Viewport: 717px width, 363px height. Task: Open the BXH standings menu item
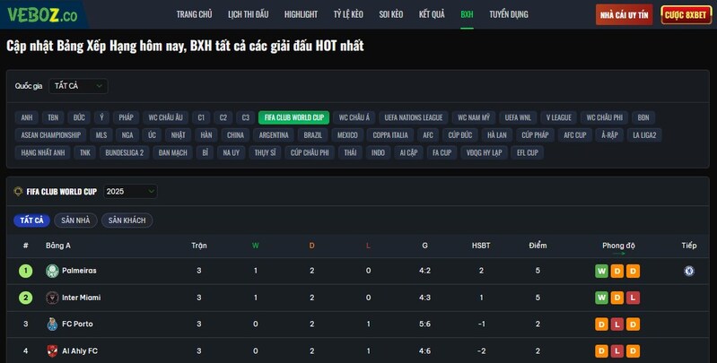coord(467,14)
